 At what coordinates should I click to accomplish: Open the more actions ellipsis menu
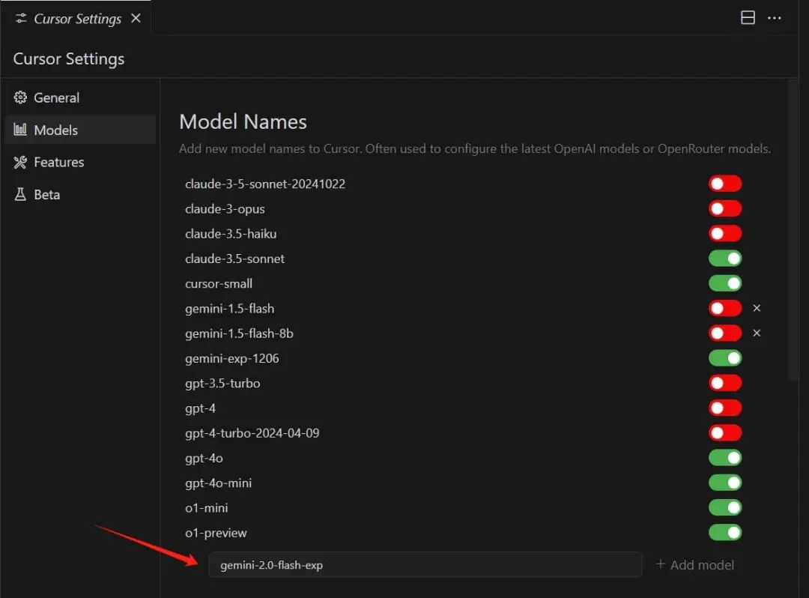click(775, 18)
